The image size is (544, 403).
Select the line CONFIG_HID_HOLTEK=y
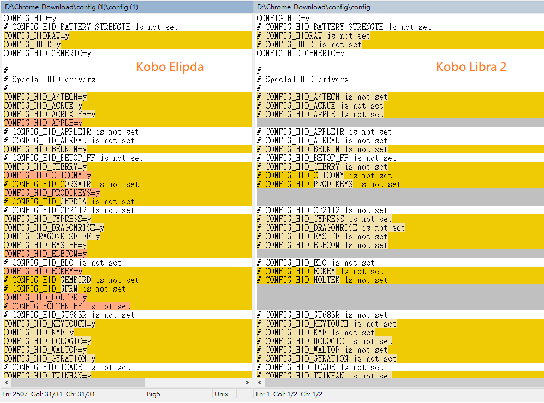click(x=45, y=298)
